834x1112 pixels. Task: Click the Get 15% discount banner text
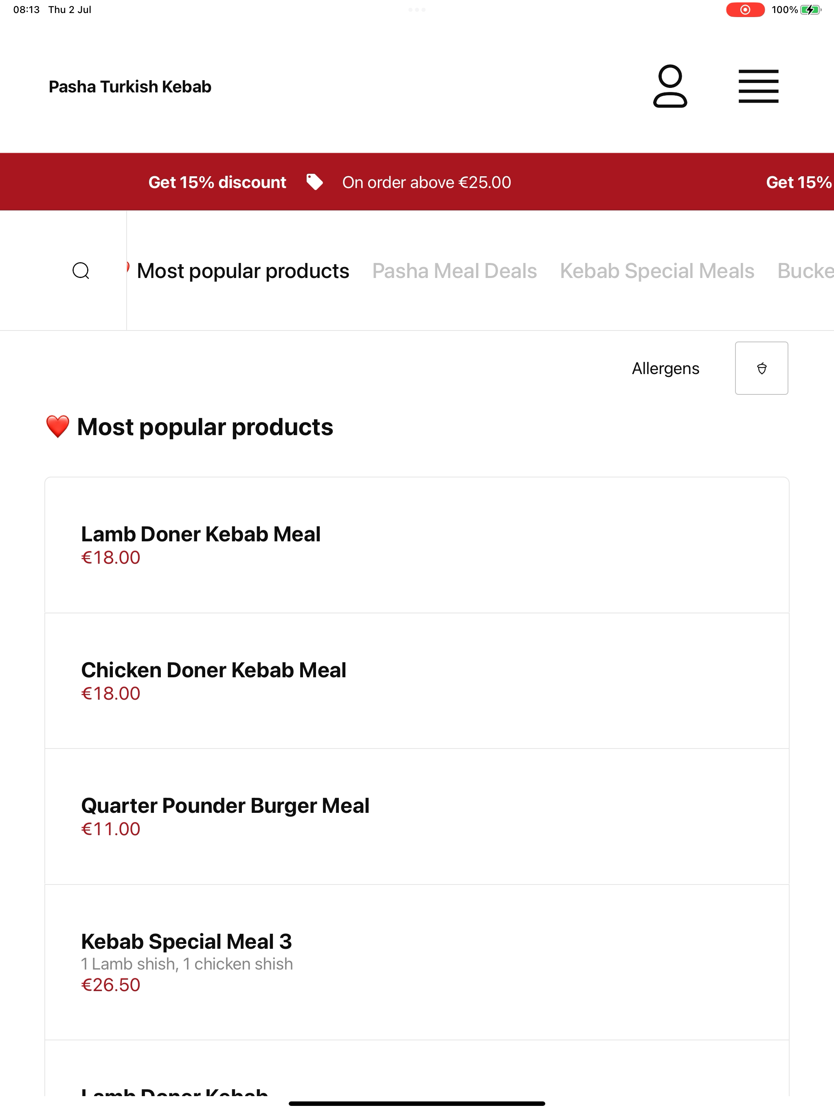pyautogui.click(x=217, y=182)
